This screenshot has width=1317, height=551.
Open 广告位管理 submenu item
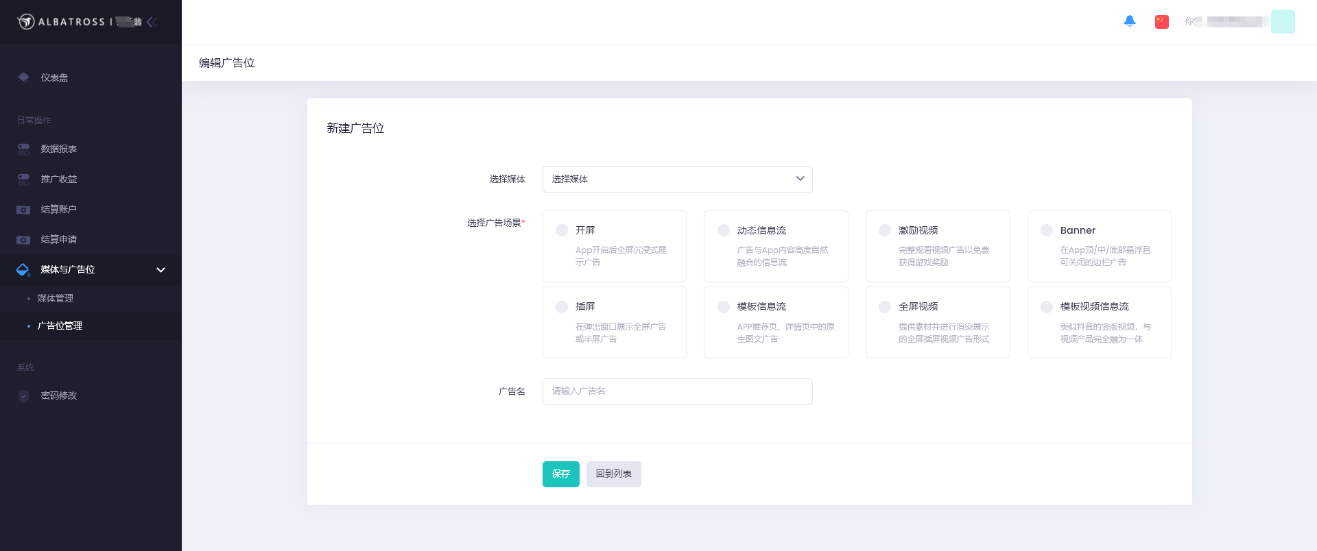[x=60, y=326]
